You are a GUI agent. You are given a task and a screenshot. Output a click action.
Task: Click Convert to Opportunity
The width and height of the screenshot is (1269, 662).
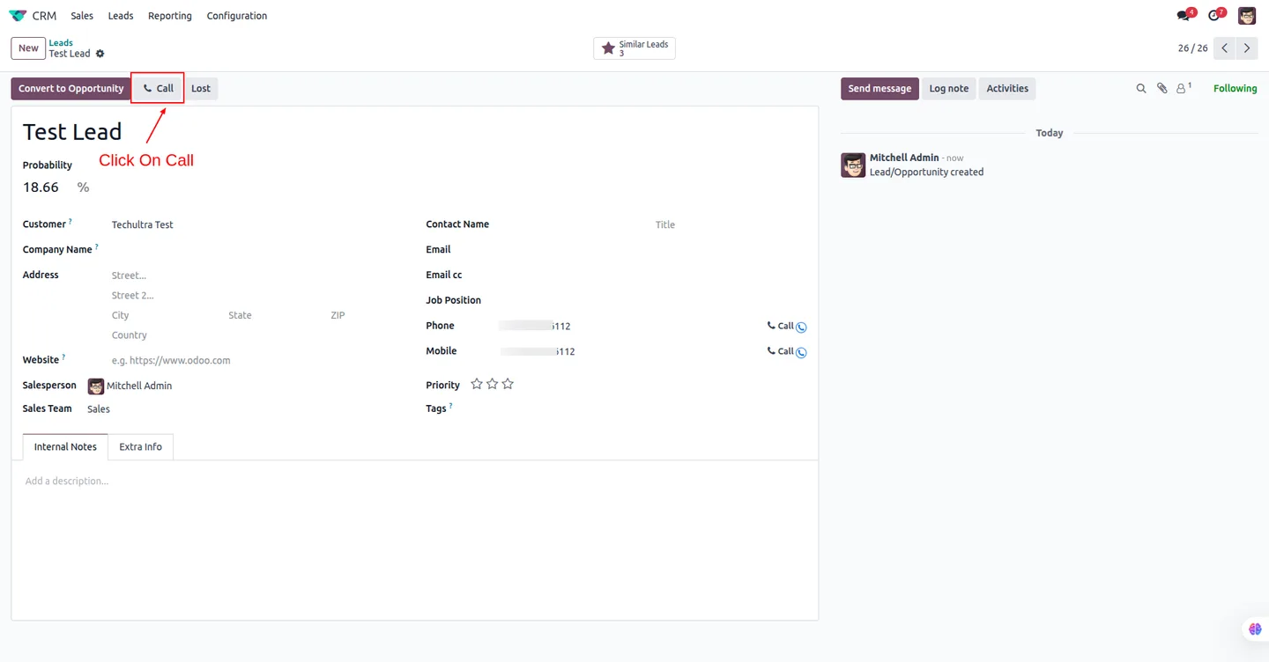pyautogui.click(x=70, y=88)
